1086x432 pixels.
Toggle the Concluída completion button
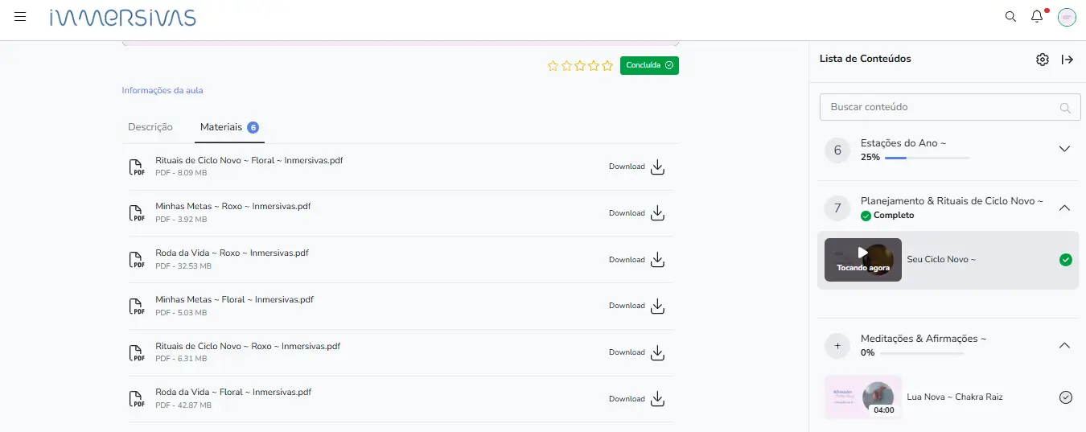[x=649, y=66]
